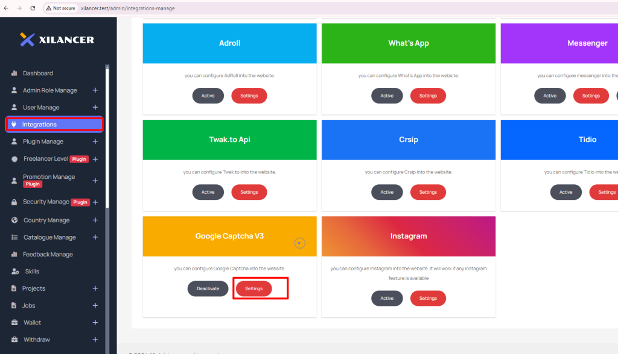This screenshot has width=618, height=354.
Task: Reload the page with refresh icon
Action: click(x=33, y=8)
